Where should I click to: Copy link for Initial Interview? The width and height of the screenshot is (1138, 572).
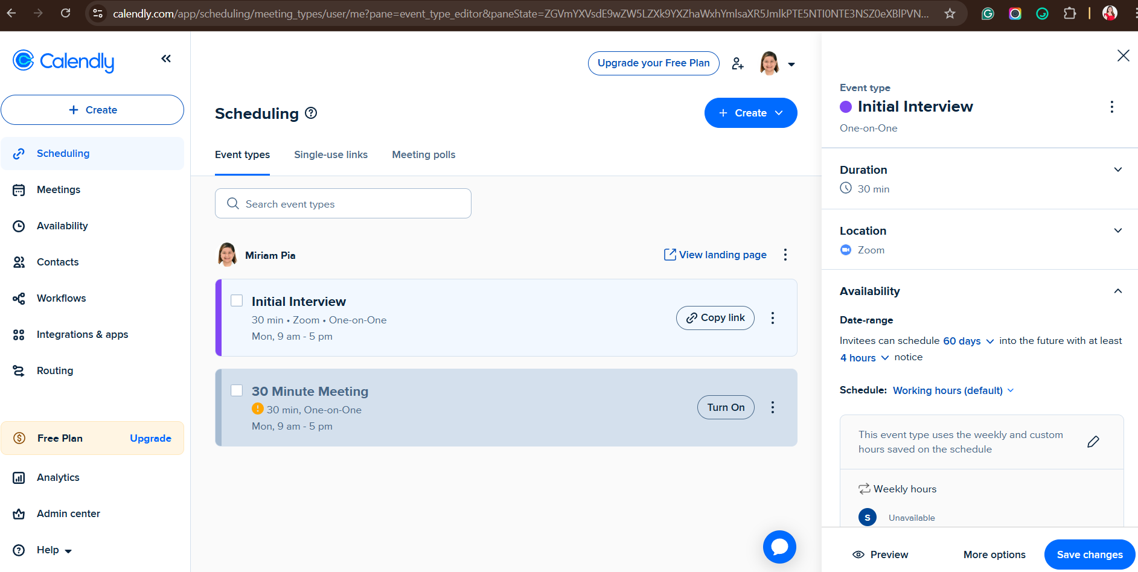(715, 318)
